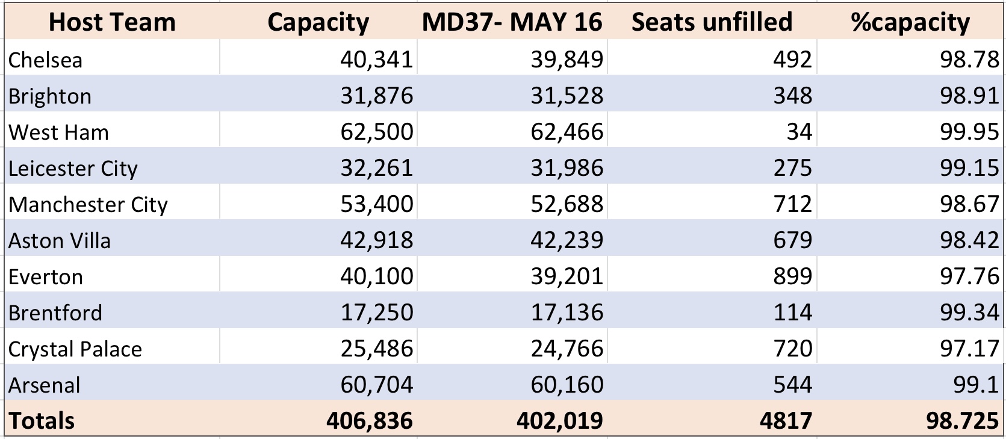Select Manchester City percent cell 98.67

coord(910,203)
